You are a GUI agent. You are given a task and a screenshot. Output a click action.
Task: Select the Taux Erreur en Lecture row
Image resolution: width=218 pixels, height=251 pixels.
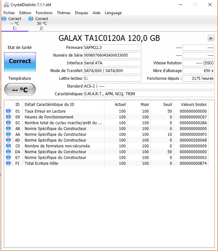tap(106, 111)
